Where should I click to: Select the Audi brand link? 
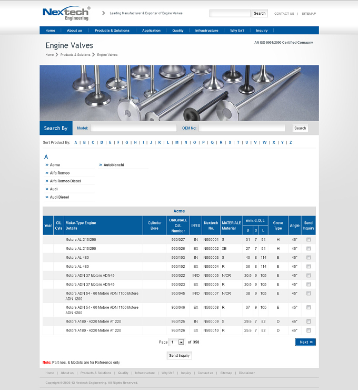54,189
